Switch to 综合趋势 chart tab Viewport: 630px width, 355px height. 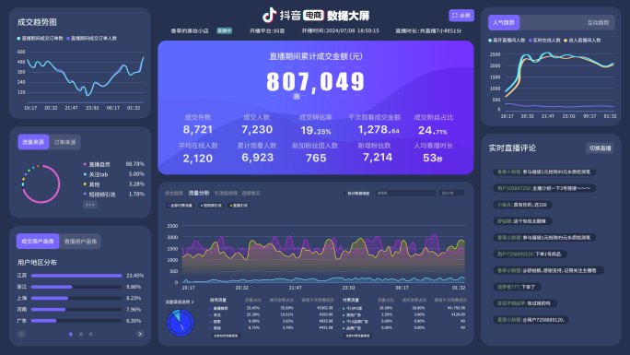click(x=173, y=194)
